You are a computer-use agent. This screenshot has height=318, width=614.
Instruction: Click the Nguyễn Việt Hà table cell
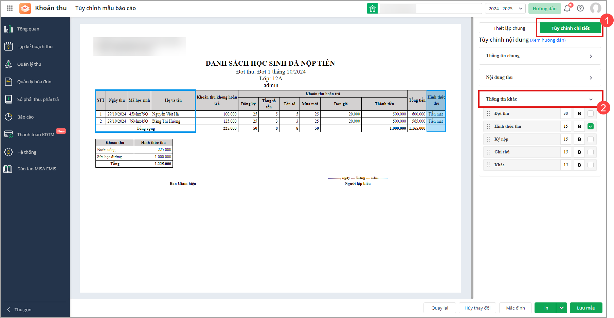(173, 114)
